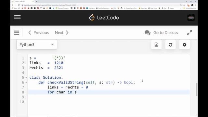This screenshot has height=117, width=208.
Task: Click the code snippet file icon button
Action: coord(156,45)
